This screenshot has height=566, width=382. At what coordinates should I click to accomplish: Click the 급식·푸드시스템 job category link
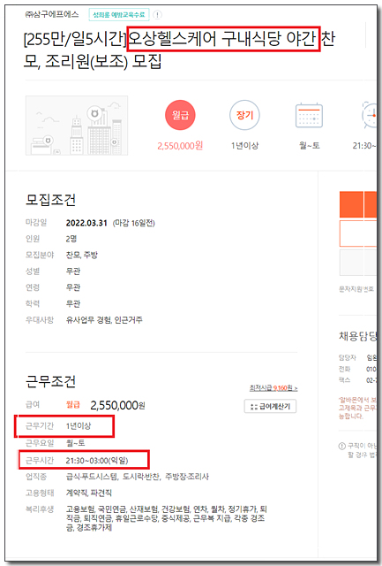tap(92, 478)
